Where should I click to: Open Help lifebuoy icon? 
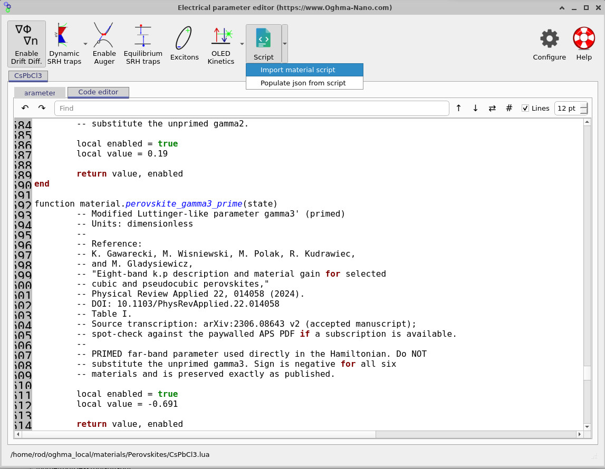coord(584,44)
